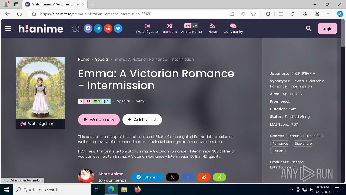The width and height of the screenshot is (346, 195).
Task: Open Task View on taskbar
Action: coord(97,190)
